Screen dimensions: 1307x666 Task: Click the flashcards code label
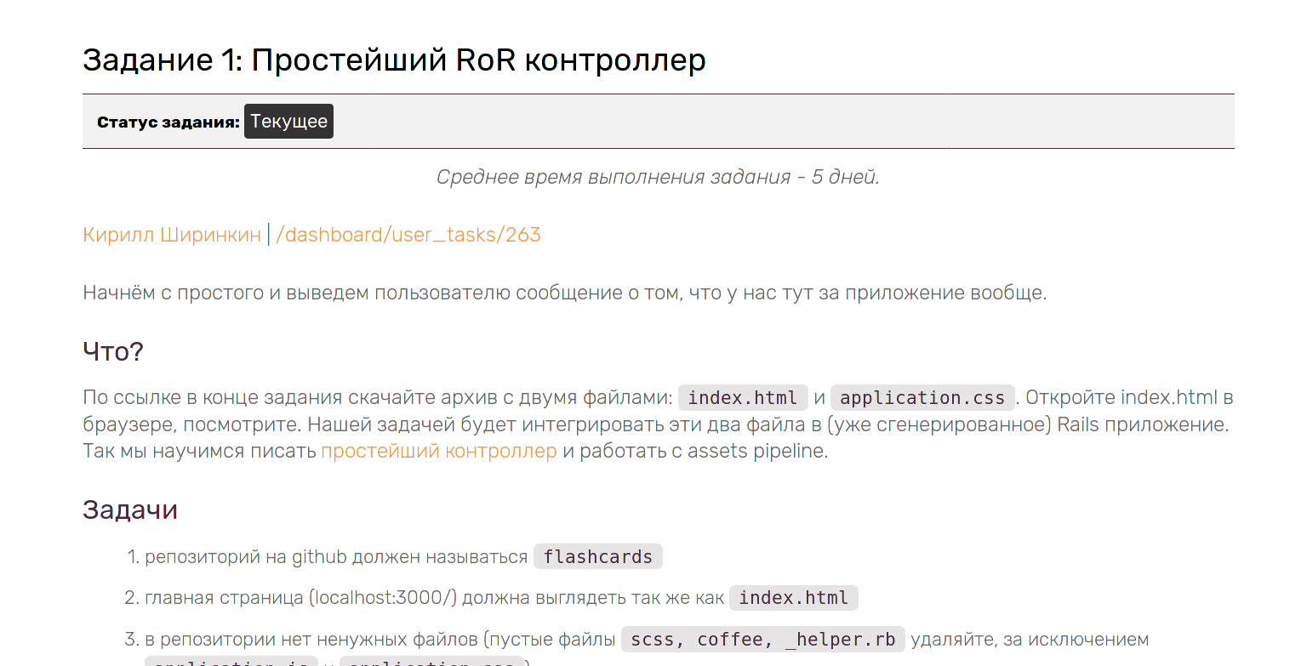click(597, 557)
